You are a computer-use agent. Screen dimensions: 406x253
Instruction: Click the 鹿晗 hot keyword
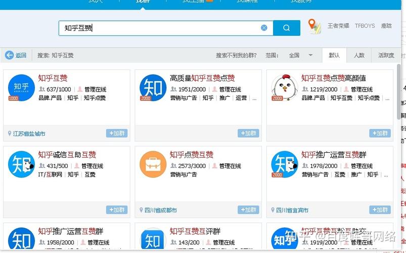pos(386,26)
